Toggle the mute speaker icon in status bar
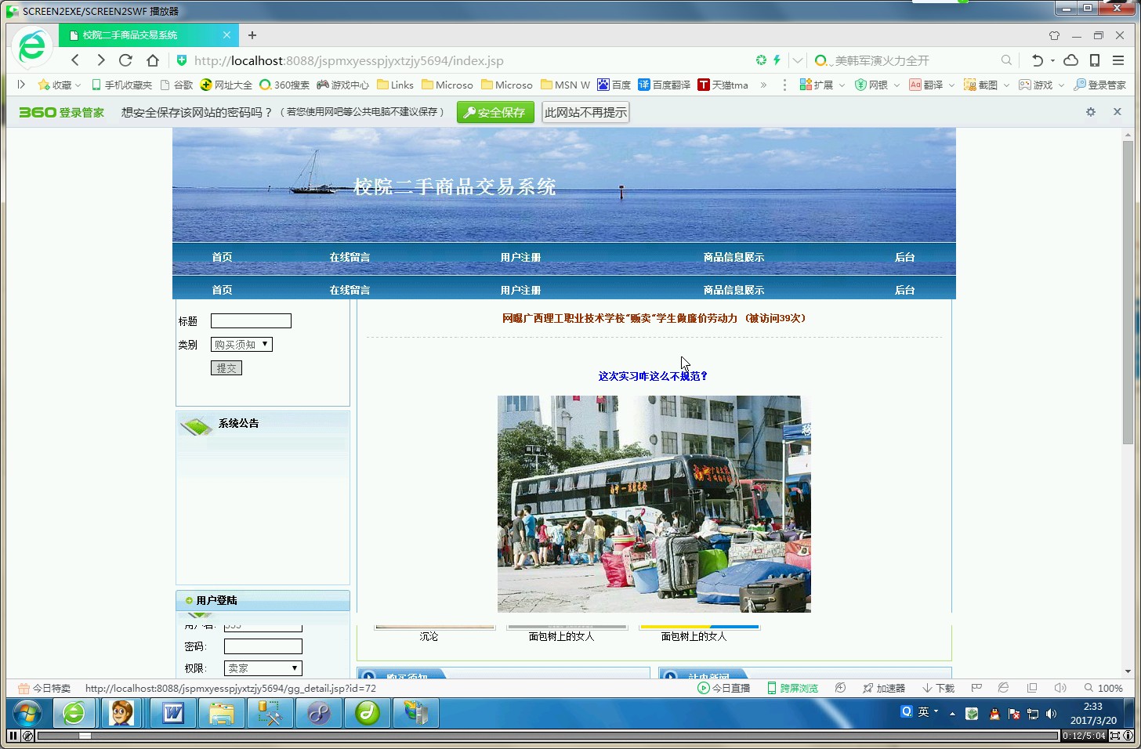The image size is (1141, 749). tap(1060, 688)
